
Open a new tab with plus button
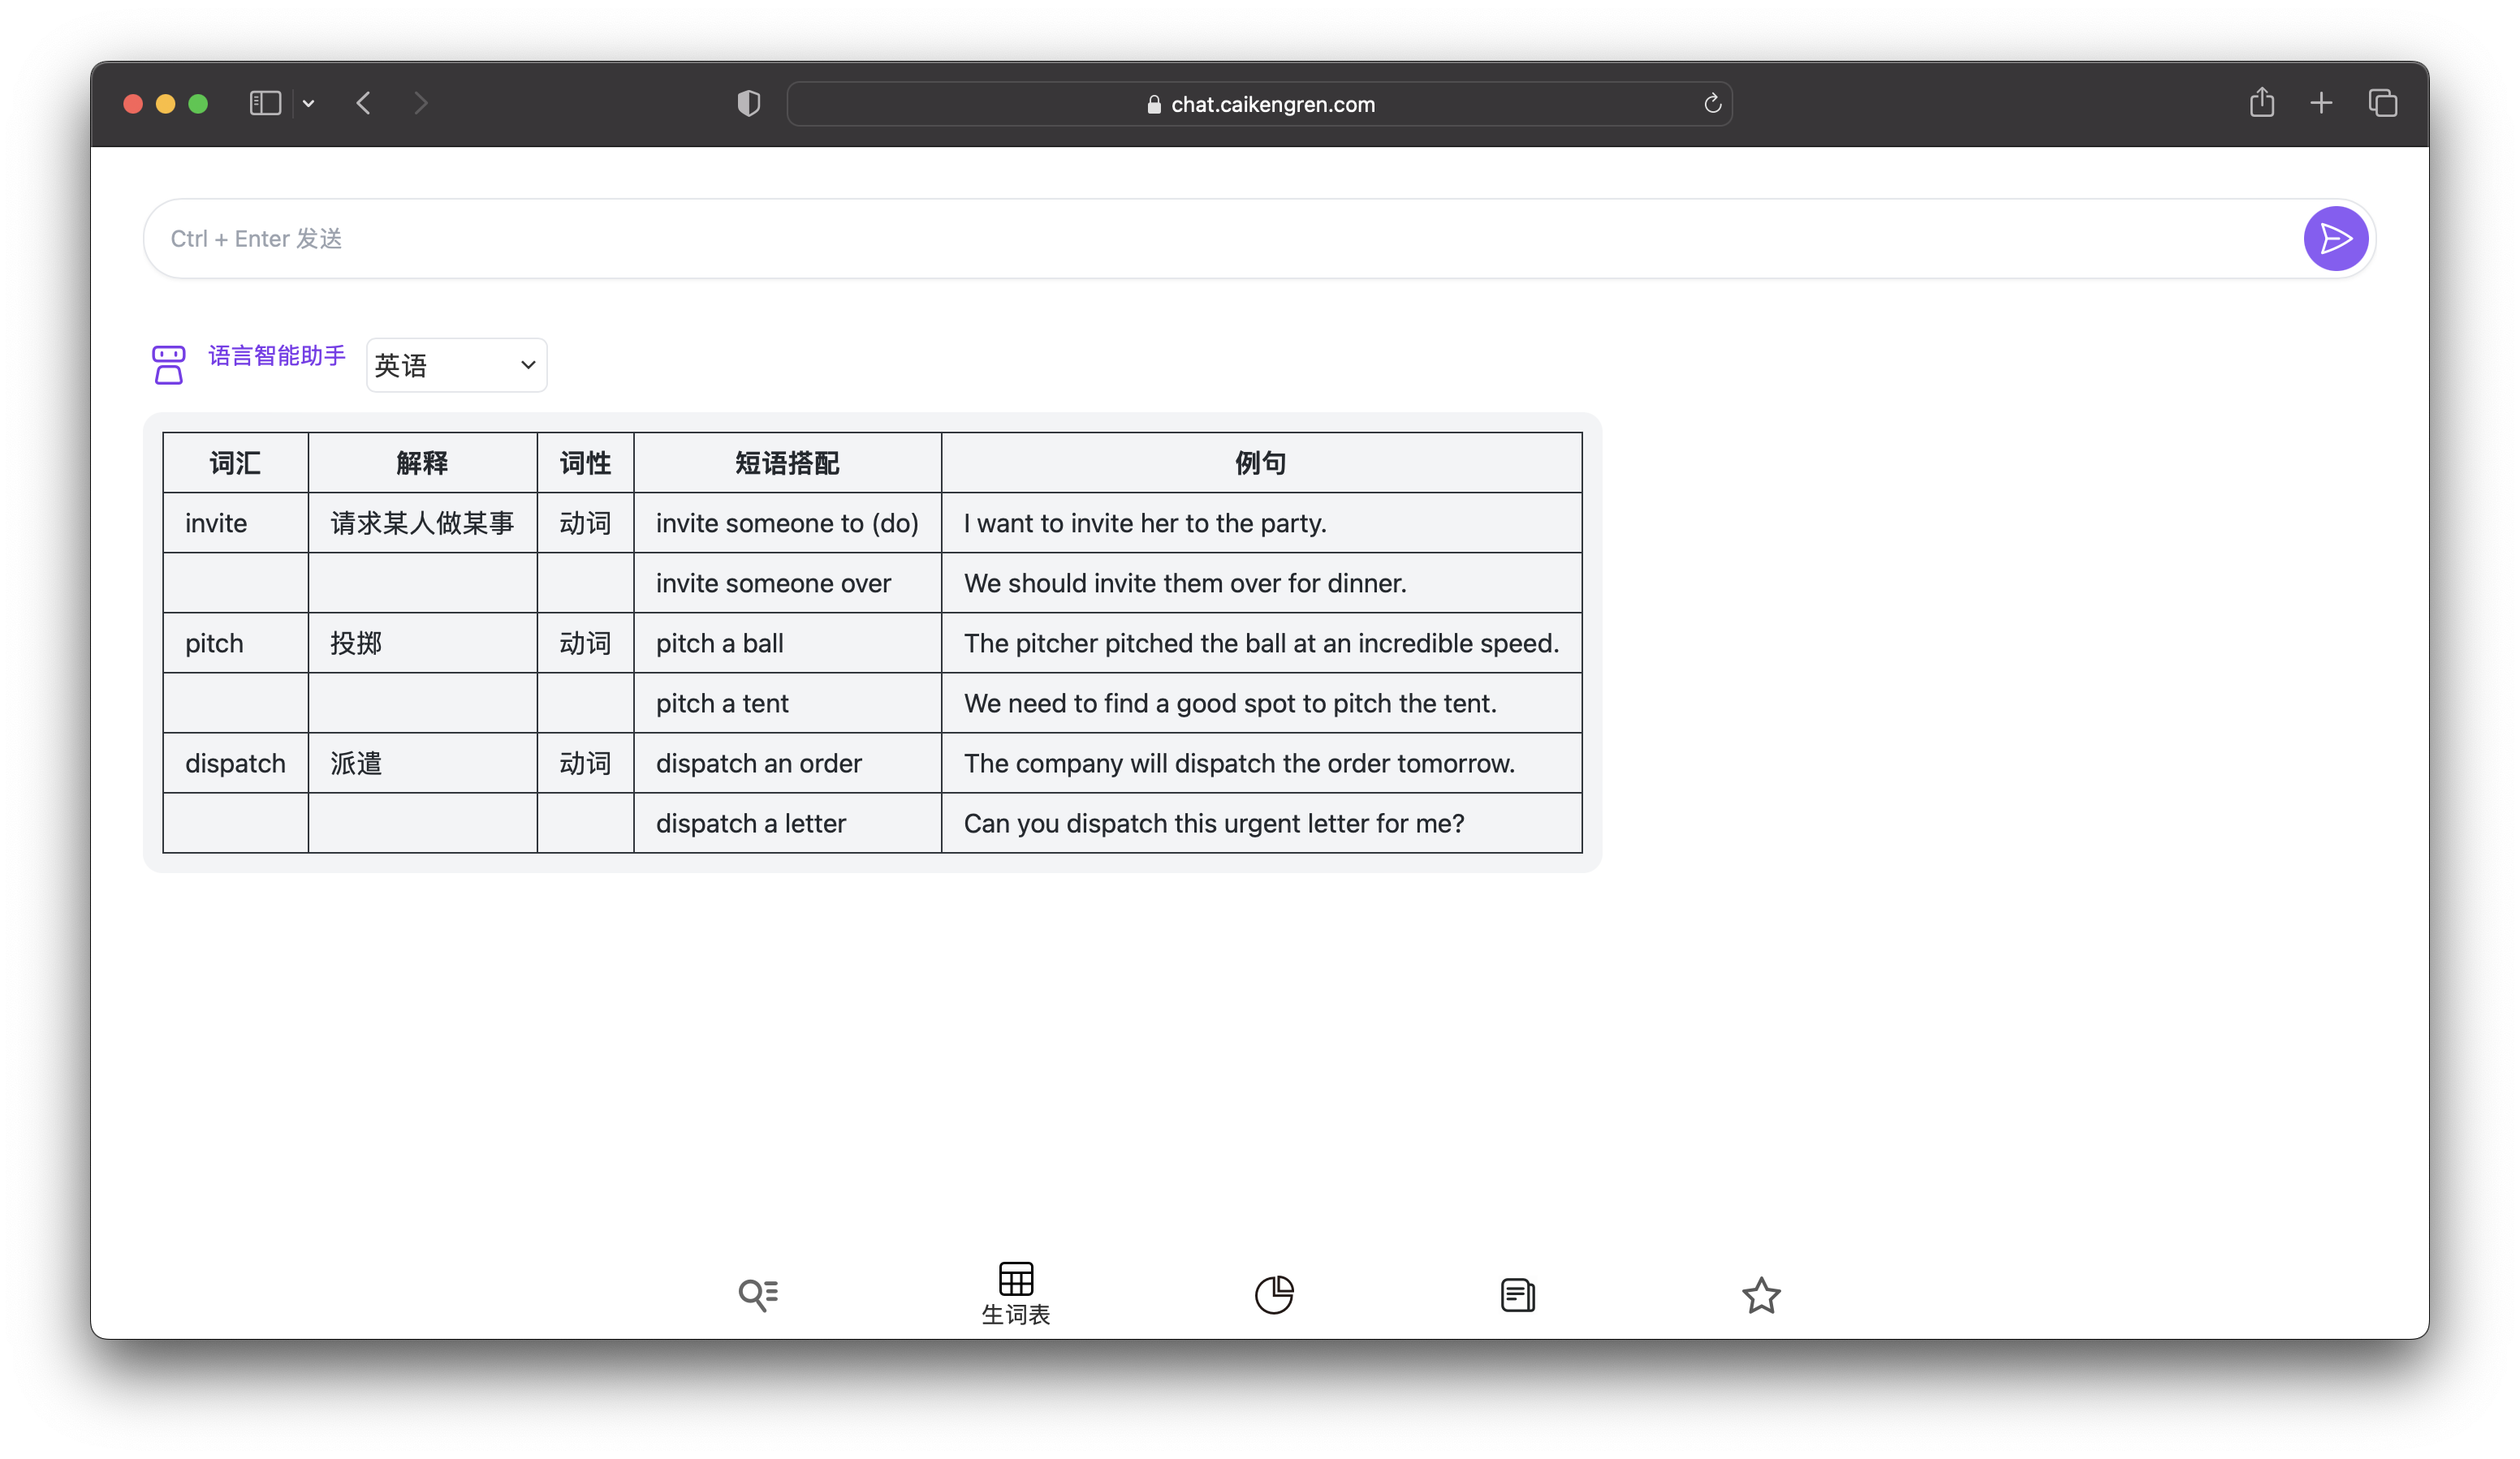2321,103
